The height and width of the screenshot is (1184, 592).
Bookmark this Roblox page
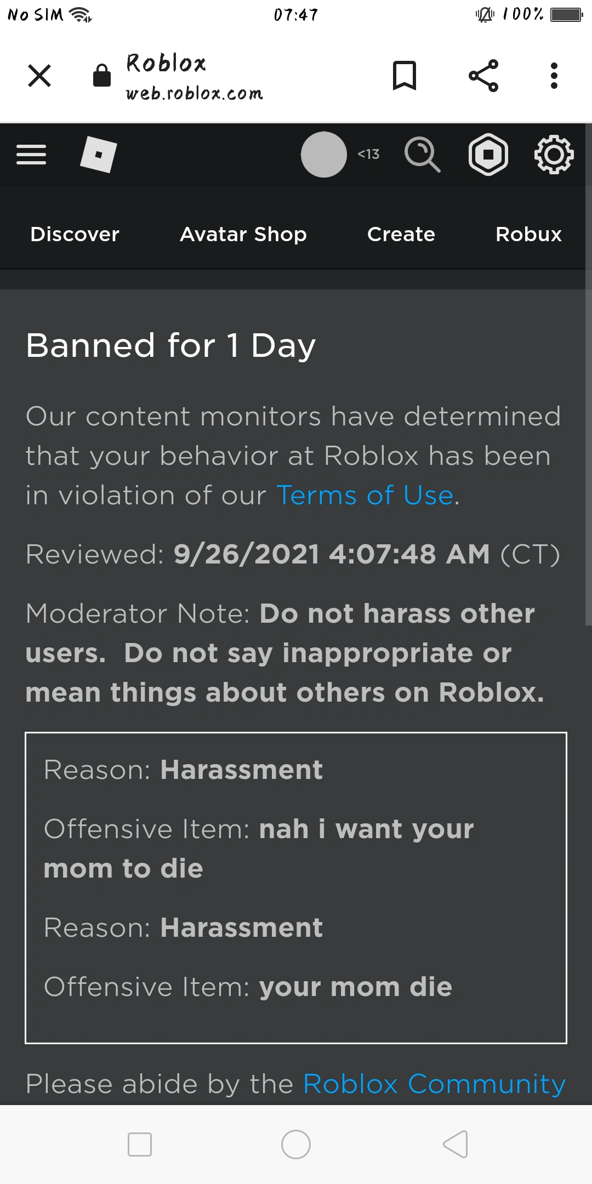point(406,76)
